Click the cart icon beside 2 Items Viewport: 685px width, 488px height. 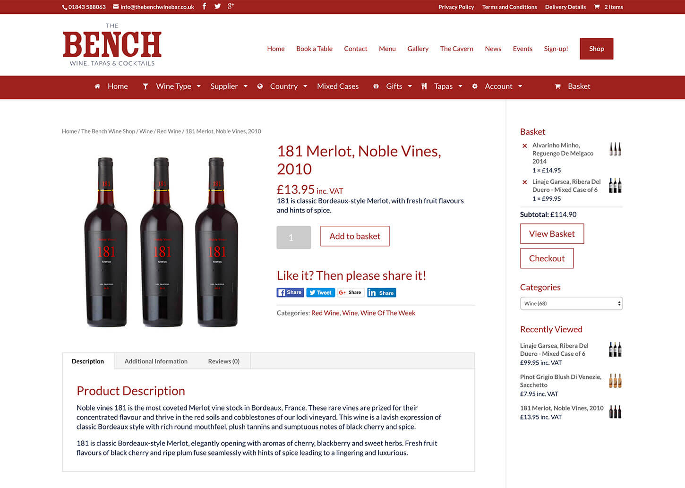pos(597,7)
